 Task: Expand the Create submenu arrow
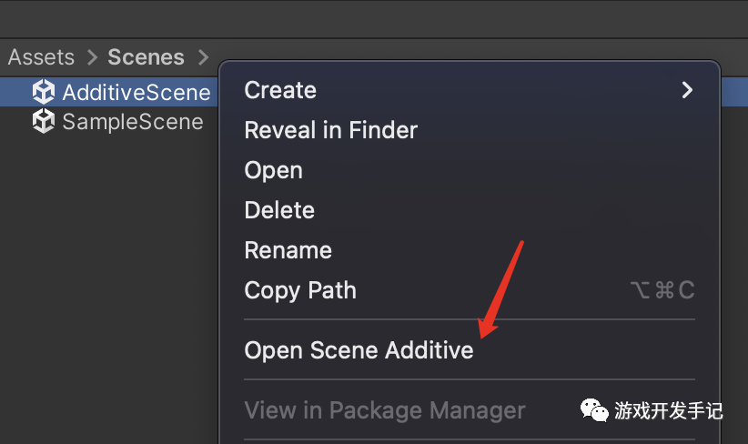coord(686,90)
